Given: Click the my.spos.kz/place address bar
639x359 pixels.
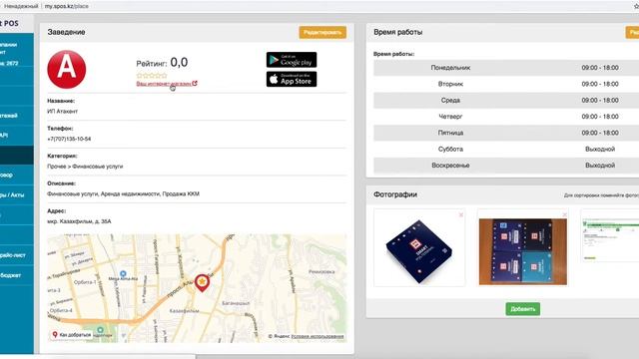Looking at the screenshot, I should pos(67,6).
